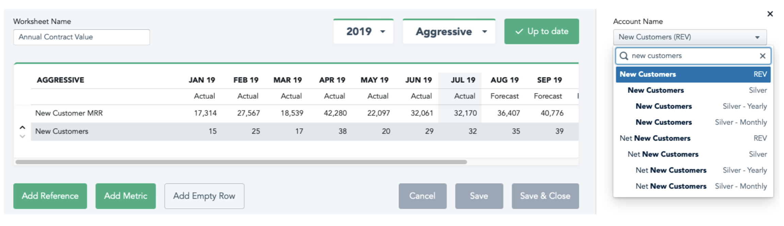Image resolution: width=784 pixels, height=226 pixels.
Task: Click the Add Reference button
Action: coord(50,196)
